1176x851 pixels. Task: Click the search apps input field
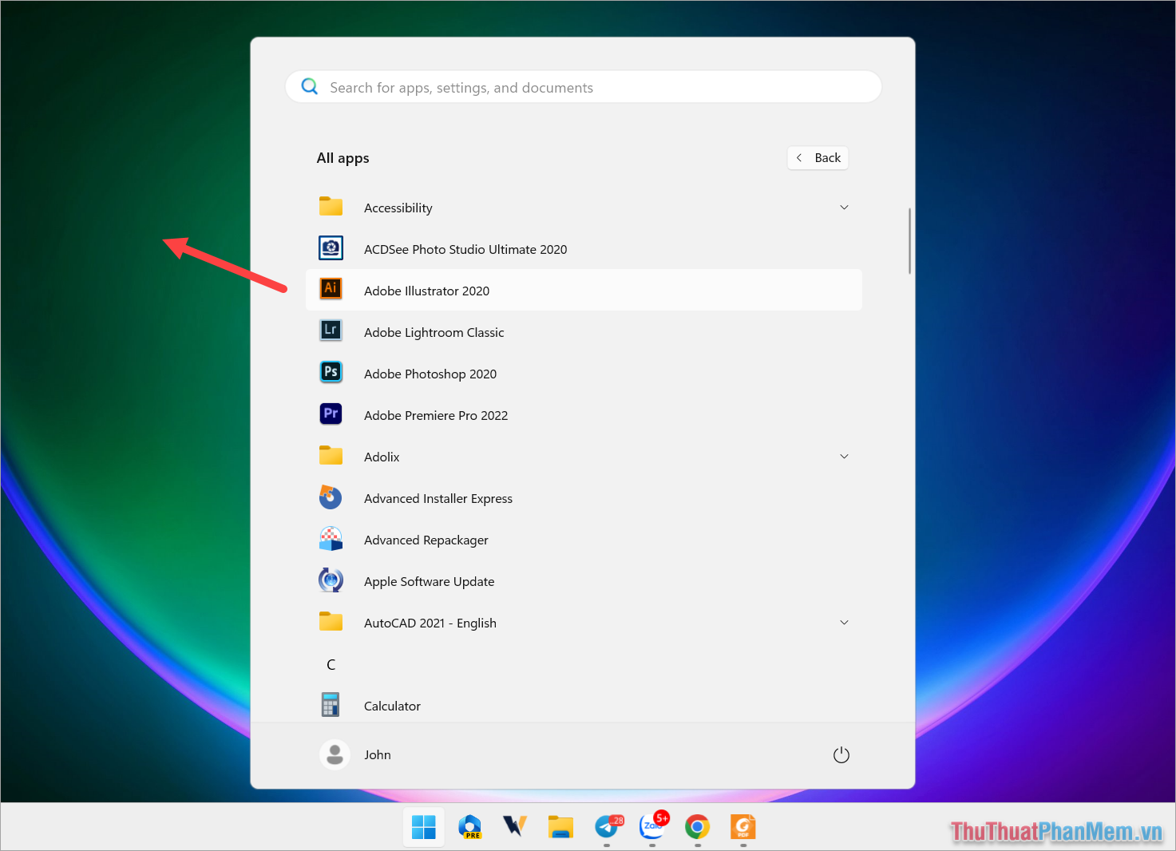pyautogui.click(x=583, y=86)
